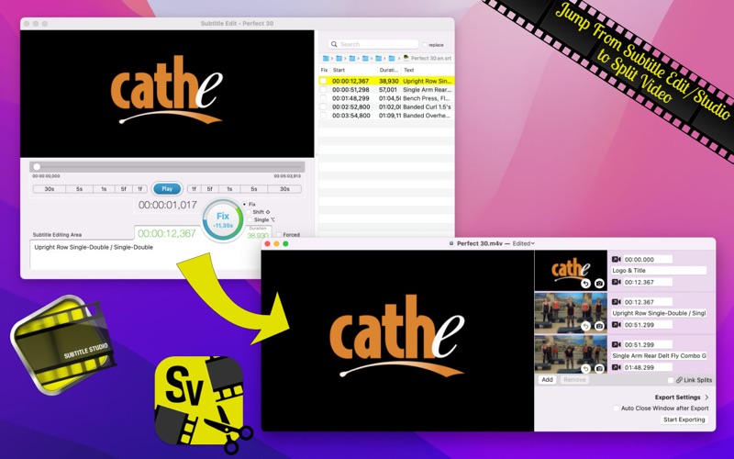
Task: Step forward 1s with the forward button
Action: [x=229, y=189]
